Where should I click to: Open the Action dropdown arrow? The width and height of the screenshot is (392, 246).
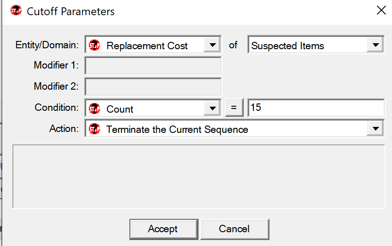point(375,129)
